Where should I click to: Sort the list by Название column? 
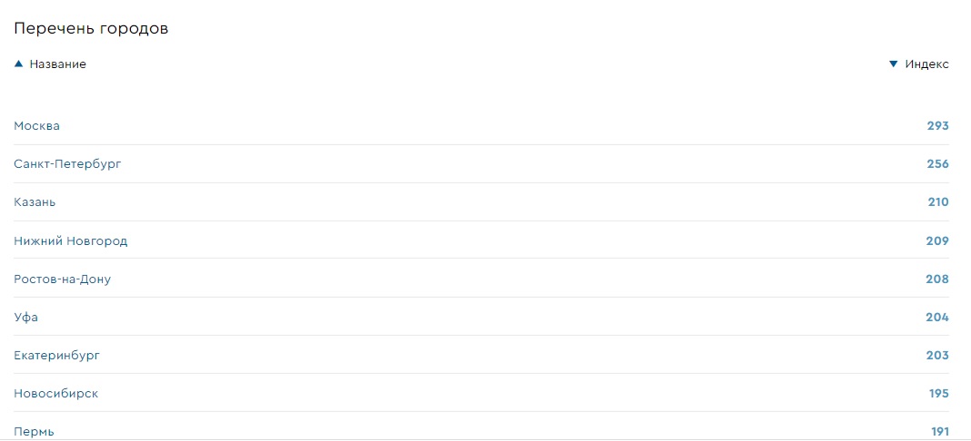point(57,64)
